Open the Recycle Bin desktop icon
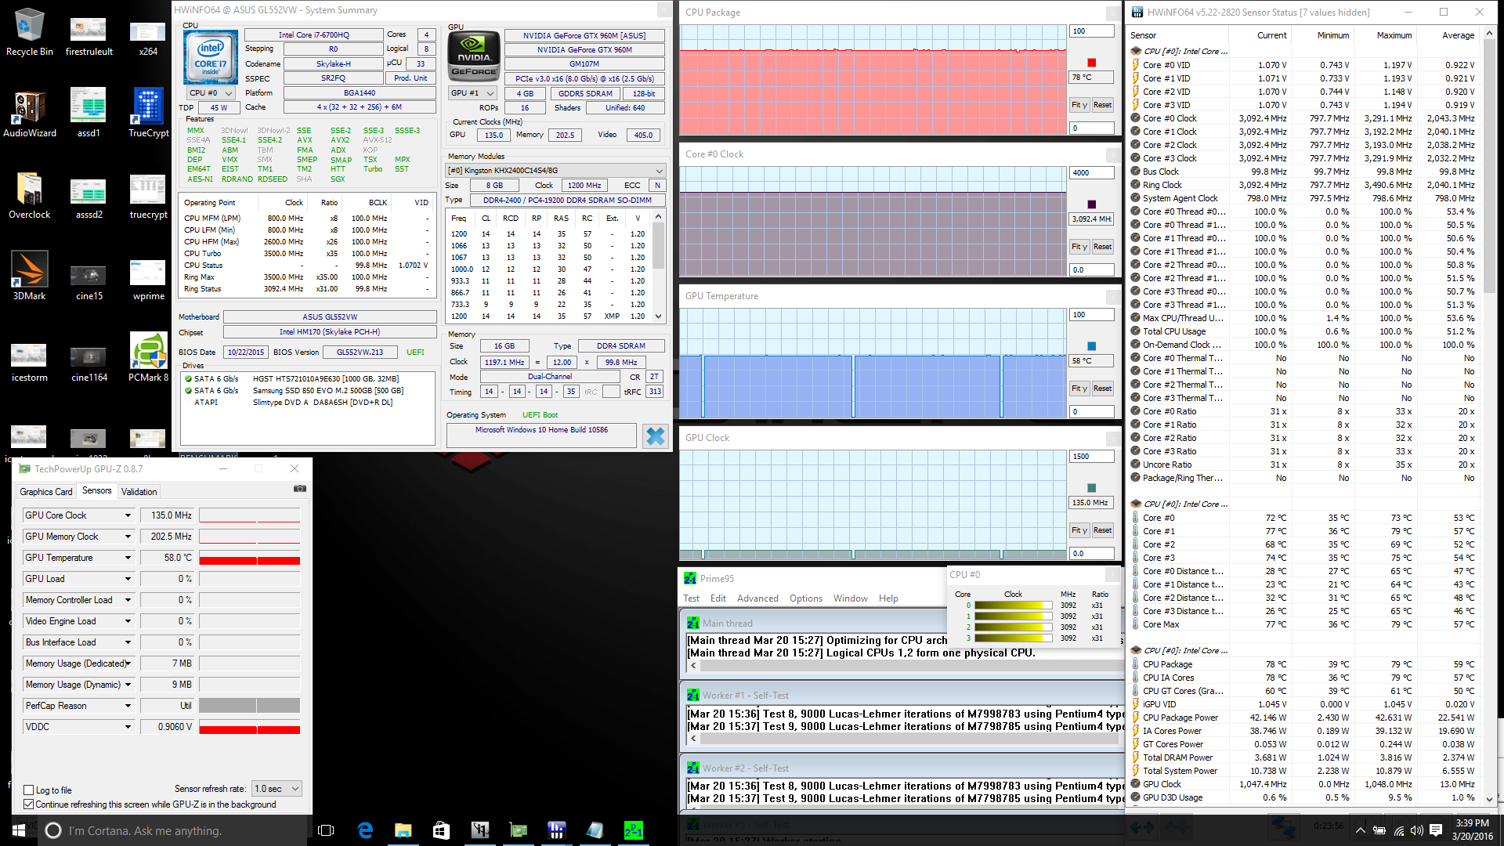Screen dimensions: 1504x846 point(30,33)
